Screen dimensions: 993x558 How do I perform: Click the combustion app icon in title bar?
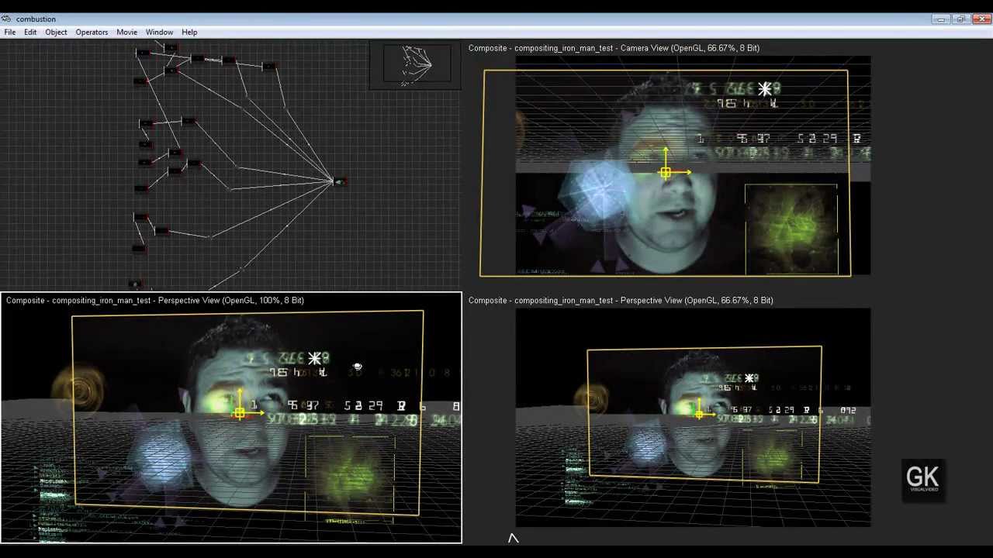(6, 19)
